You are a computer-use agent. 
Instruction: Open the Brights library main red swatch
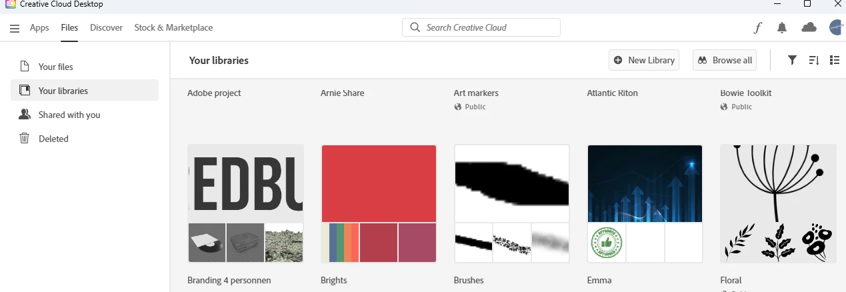(x=379, y=183)
